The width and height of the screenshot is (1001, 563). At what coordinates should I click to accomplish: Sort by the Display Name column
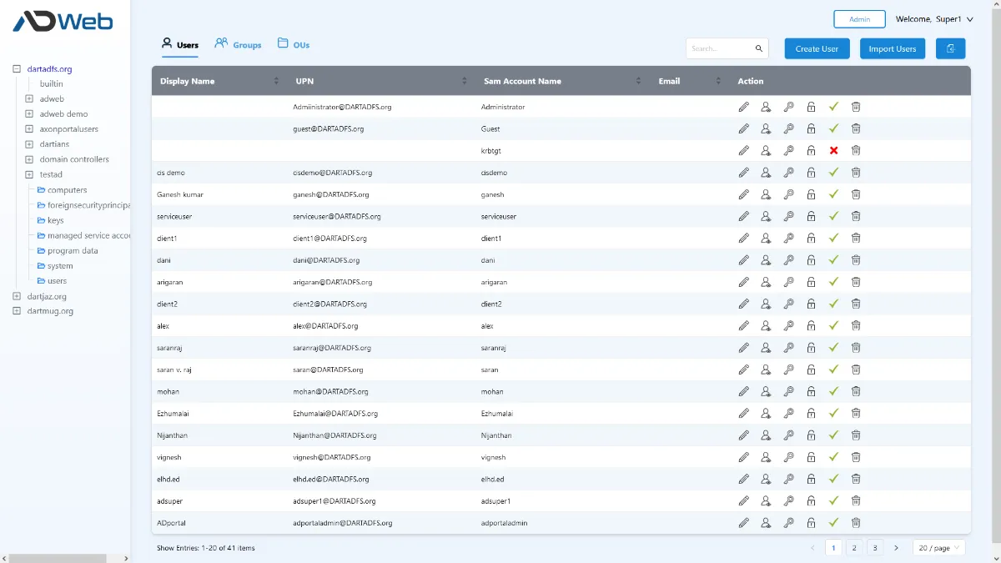276,81
